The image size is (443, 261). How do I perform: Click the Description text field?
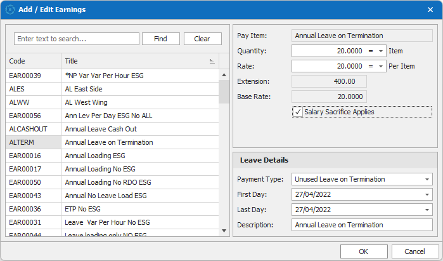(361, 225)
